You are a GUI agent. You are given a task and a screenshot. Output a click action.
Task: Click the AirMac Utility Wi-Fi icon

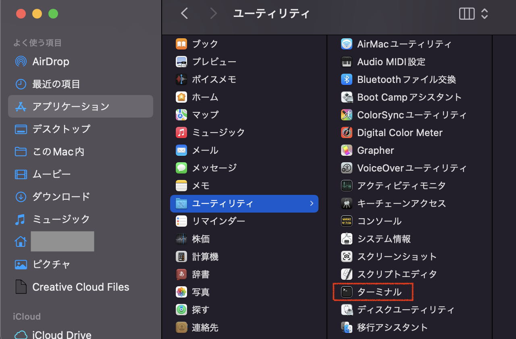pos(347,44)
